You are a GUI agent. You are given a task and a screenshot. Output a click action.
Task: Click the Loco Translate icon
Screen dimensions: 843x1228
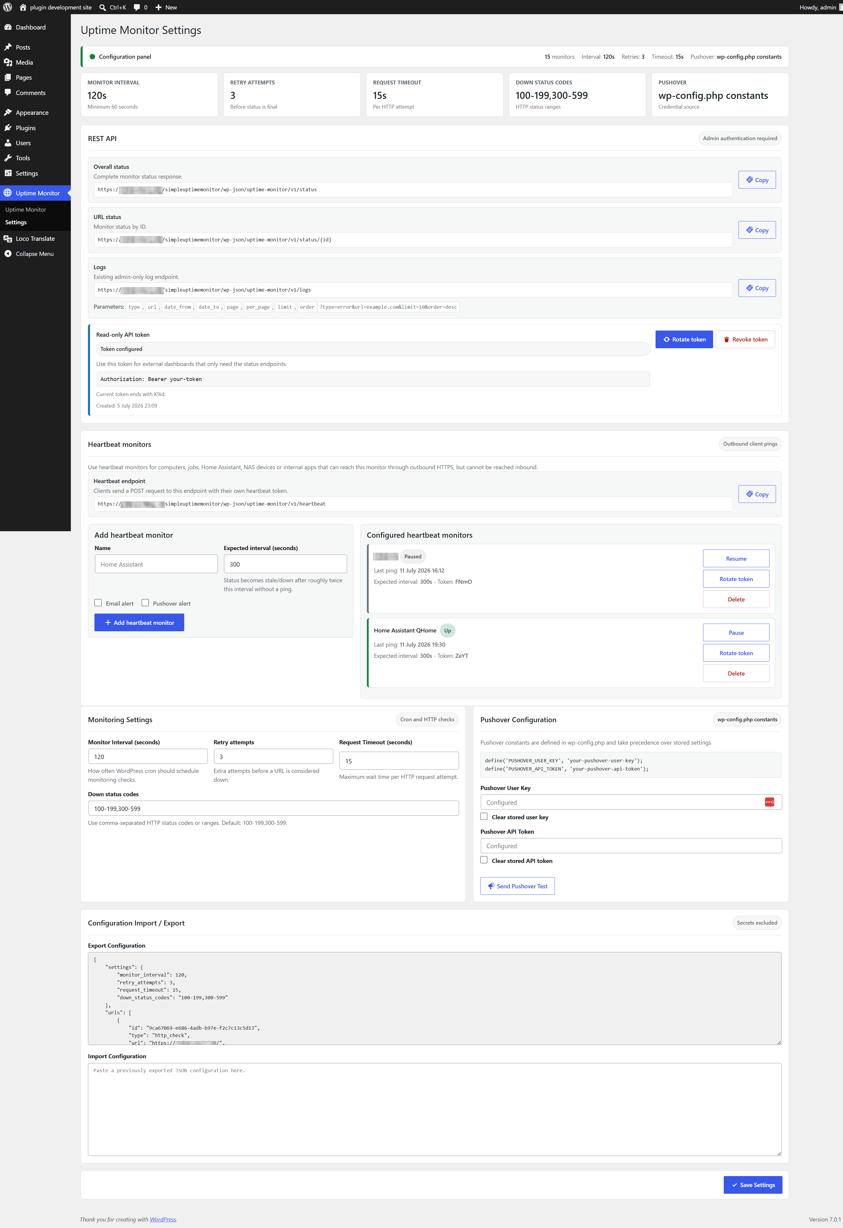8,238
